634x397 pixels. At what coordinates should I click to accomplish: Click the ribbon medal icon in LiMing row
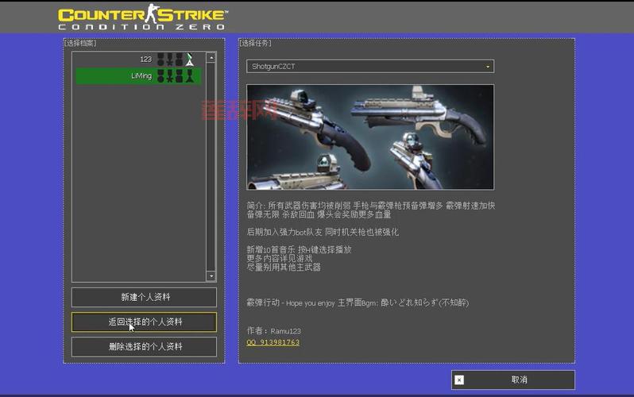click(x=190, y=75)
